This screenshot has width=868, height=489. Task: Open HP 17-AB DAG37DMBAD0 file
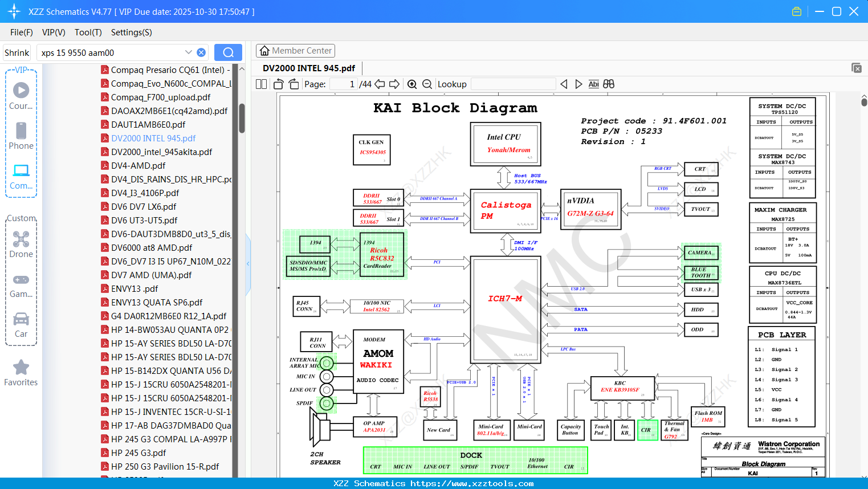[166, 425]
